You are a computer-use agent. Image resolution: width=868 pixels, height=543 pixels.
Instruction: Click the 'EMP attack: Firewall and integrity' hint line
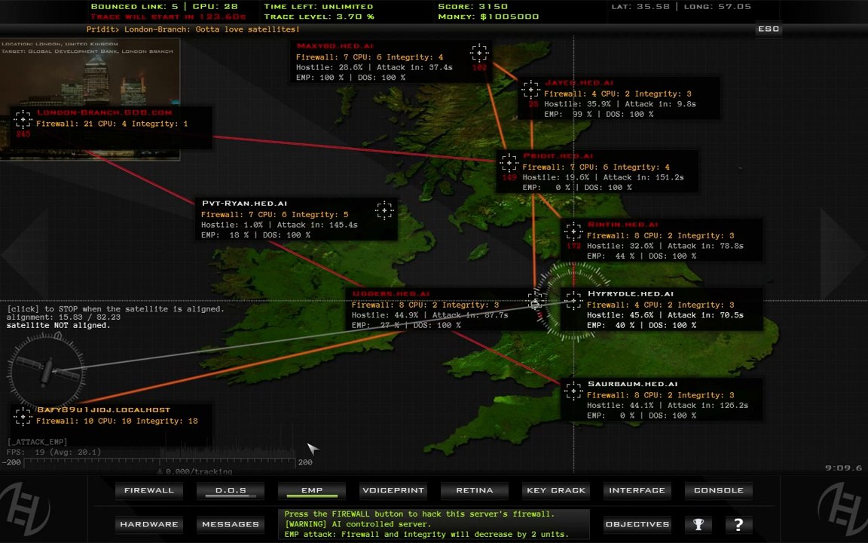pyautogui.click(x=426, y=535)
